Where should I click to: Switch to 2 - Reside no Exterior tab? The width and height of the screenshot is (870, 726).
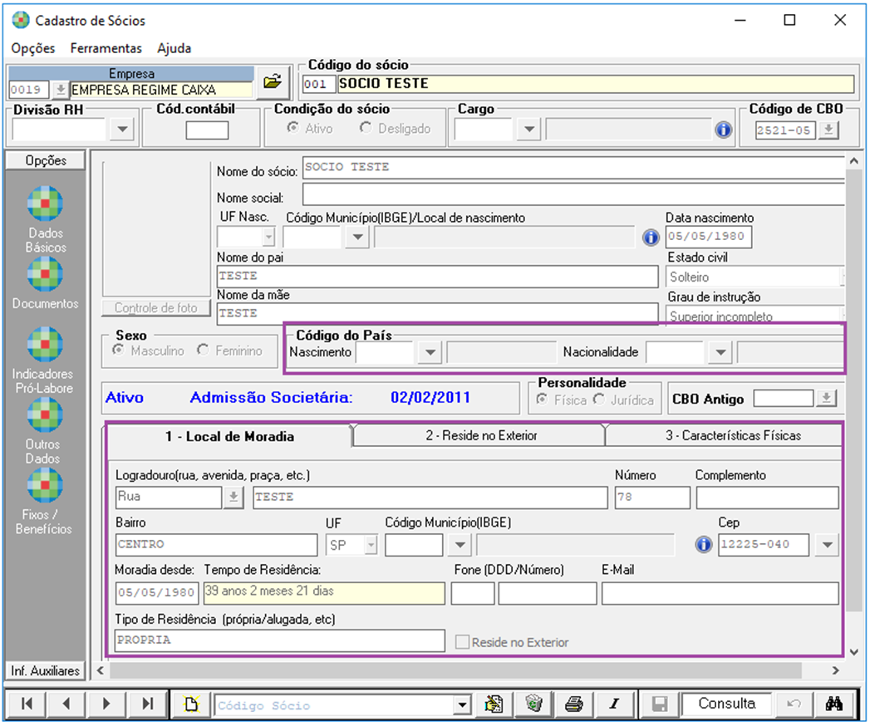481,435
